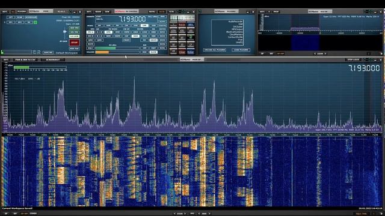Click the SAVE WS workspace button
This screenshot has height=216, width=385.
[48, 52]
